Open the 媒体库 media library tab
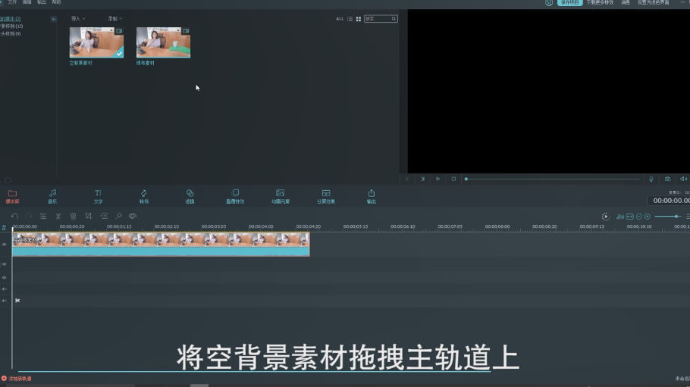This screenshot has height=387, width=690. (x=12, y=197)
